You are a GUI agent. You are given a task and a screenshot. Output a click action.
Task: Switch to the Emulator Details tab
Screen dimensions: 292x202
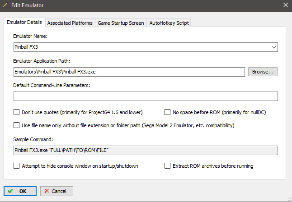(24, 22)
